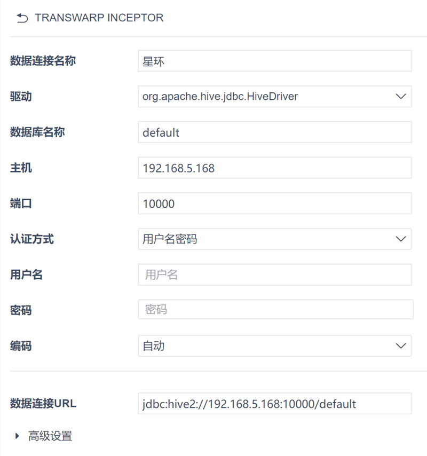Click the 数据连接URL label
Viewport: 427px width, 456px height.
[x=43, y=404]
